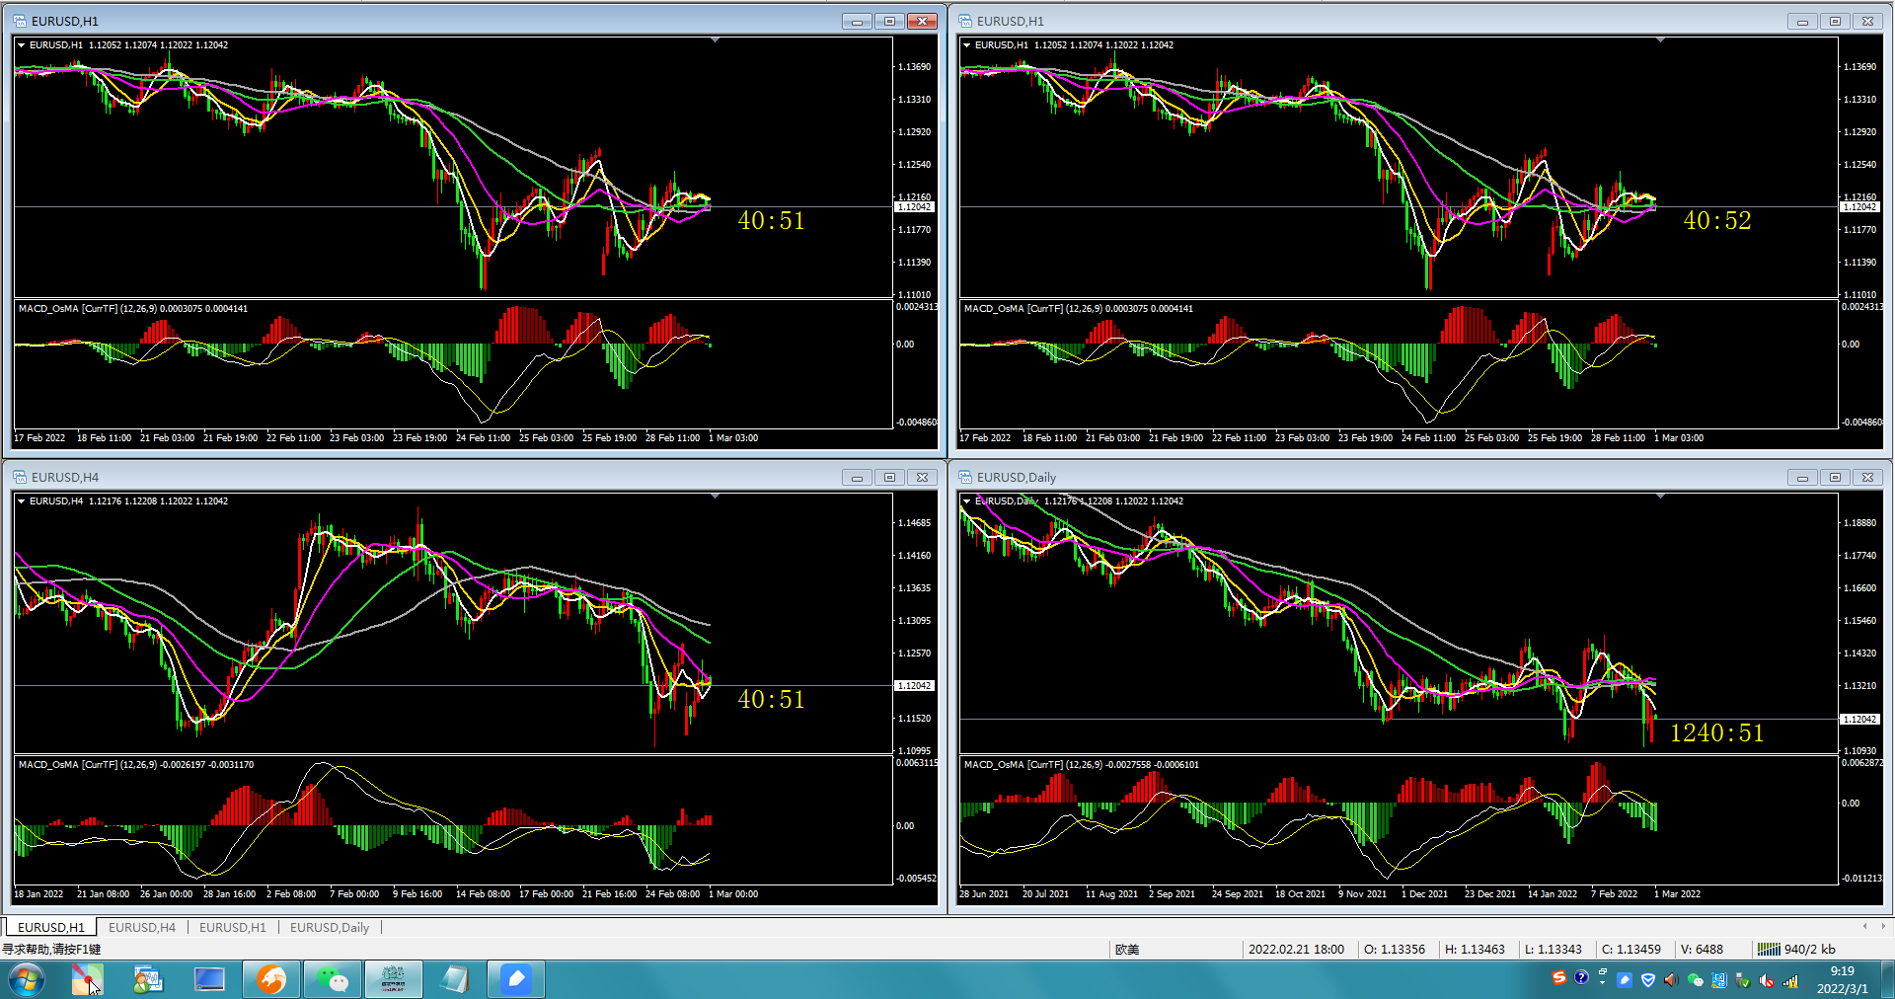This screenshot has height=999, width=1895.
Task: Switch to the first EURUSD,H1 chart tab
Action: point(51,927)
